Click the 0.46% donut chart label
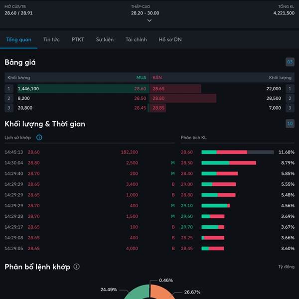299x299 pixels. (166, 280)
